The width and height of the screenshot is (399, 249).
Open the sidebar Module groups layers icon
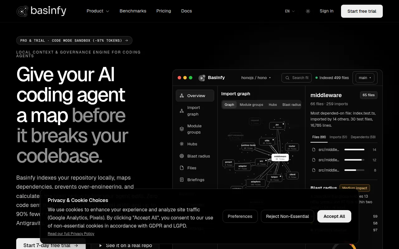pos(182,129)
